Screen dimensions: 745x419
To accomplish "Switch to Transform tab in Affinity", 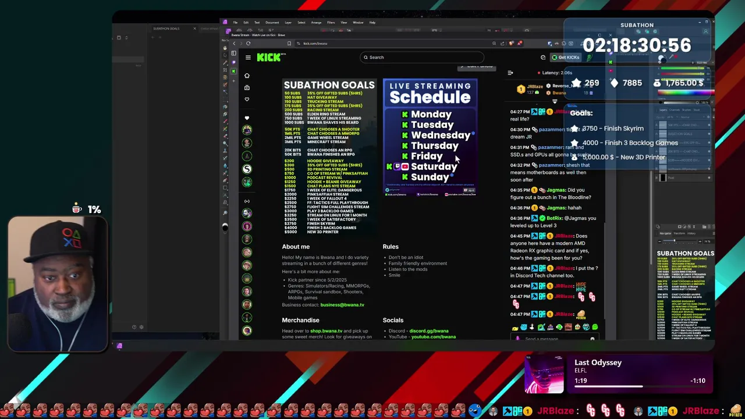I will point(679,233).
